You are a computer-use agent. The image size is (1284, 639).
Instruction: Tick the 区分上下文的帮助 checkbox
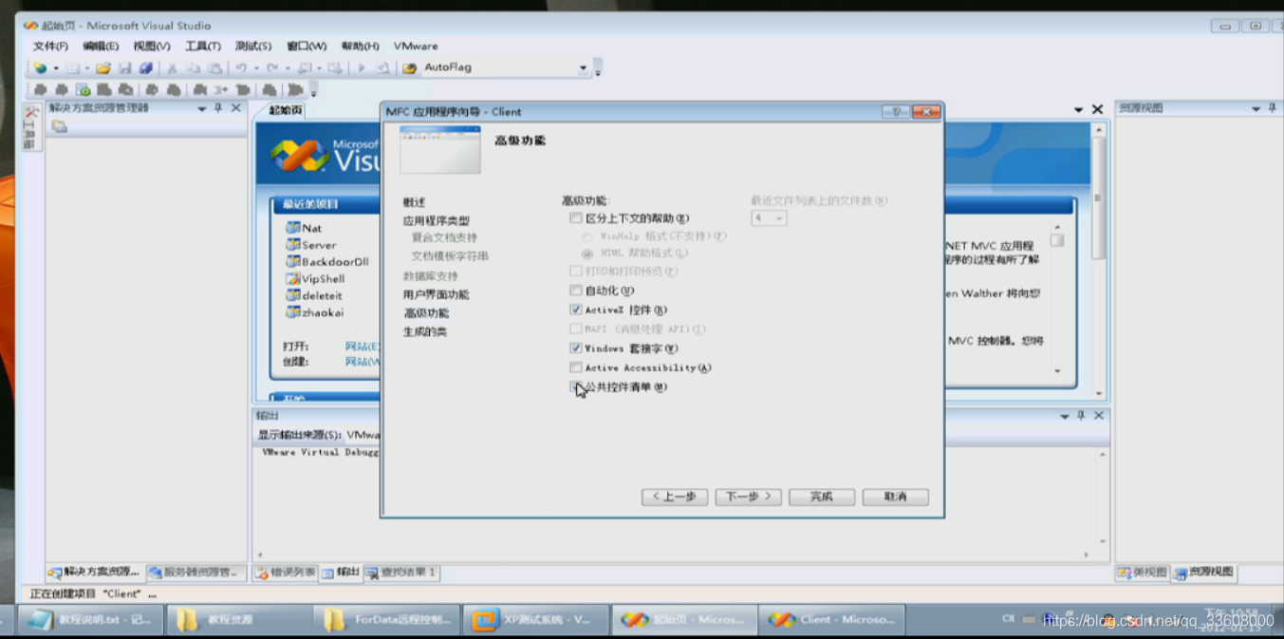click(x=576, y=218)
